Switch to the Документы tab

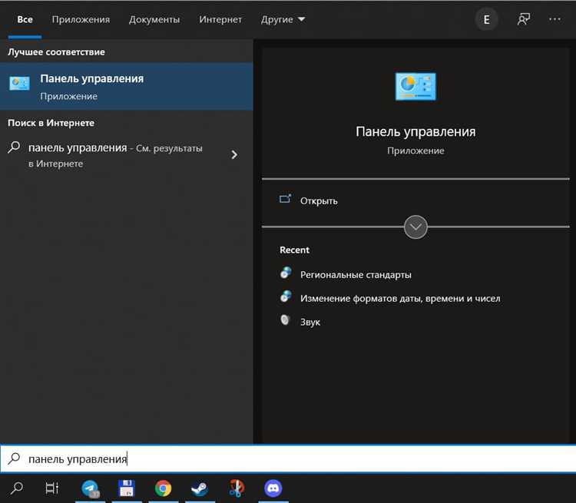154,19
